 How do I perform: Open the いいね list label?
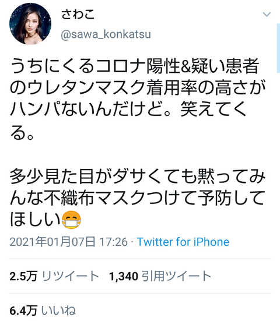pos(58,311)
